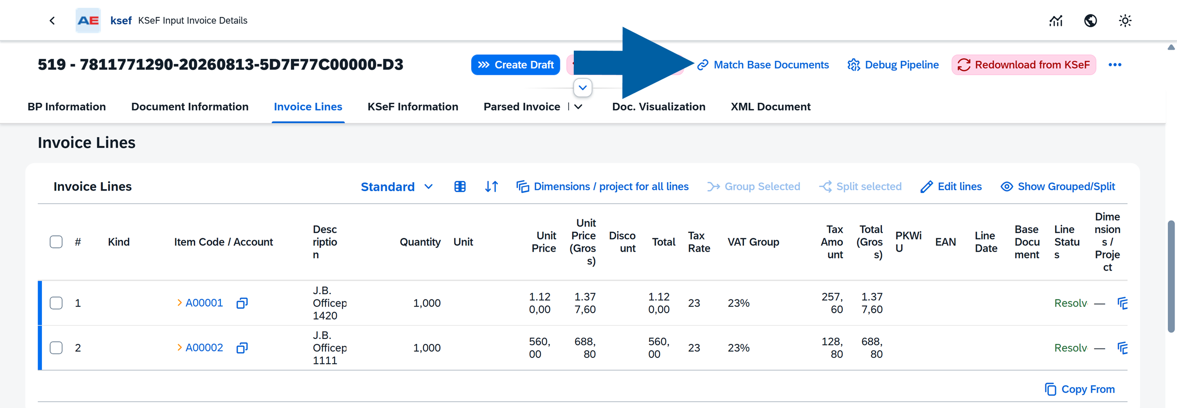
Task: Click the Tax Rate column header
Action: pos(699,242)
